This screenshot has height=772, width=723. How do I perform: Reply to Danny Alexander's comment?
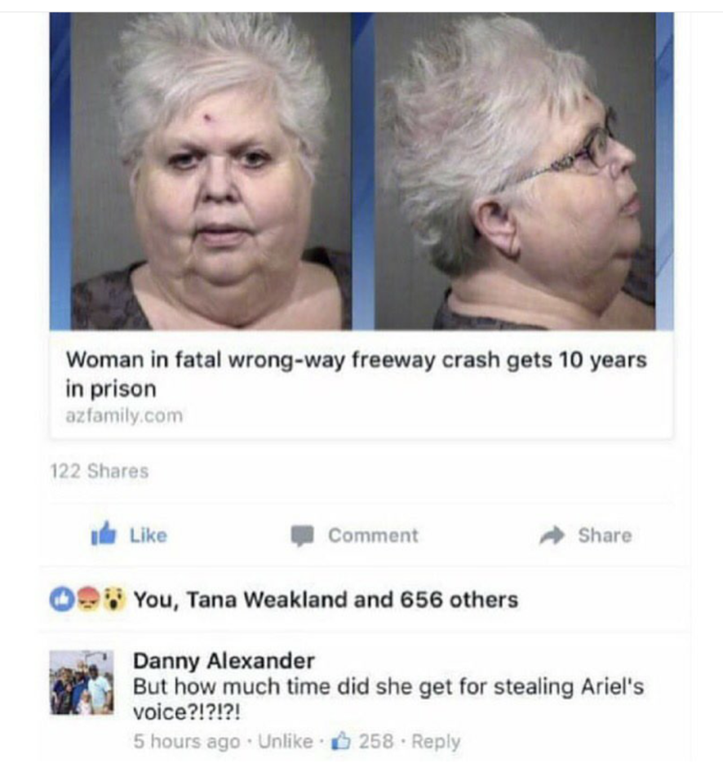pyautogui.click(x=436, y=742)
